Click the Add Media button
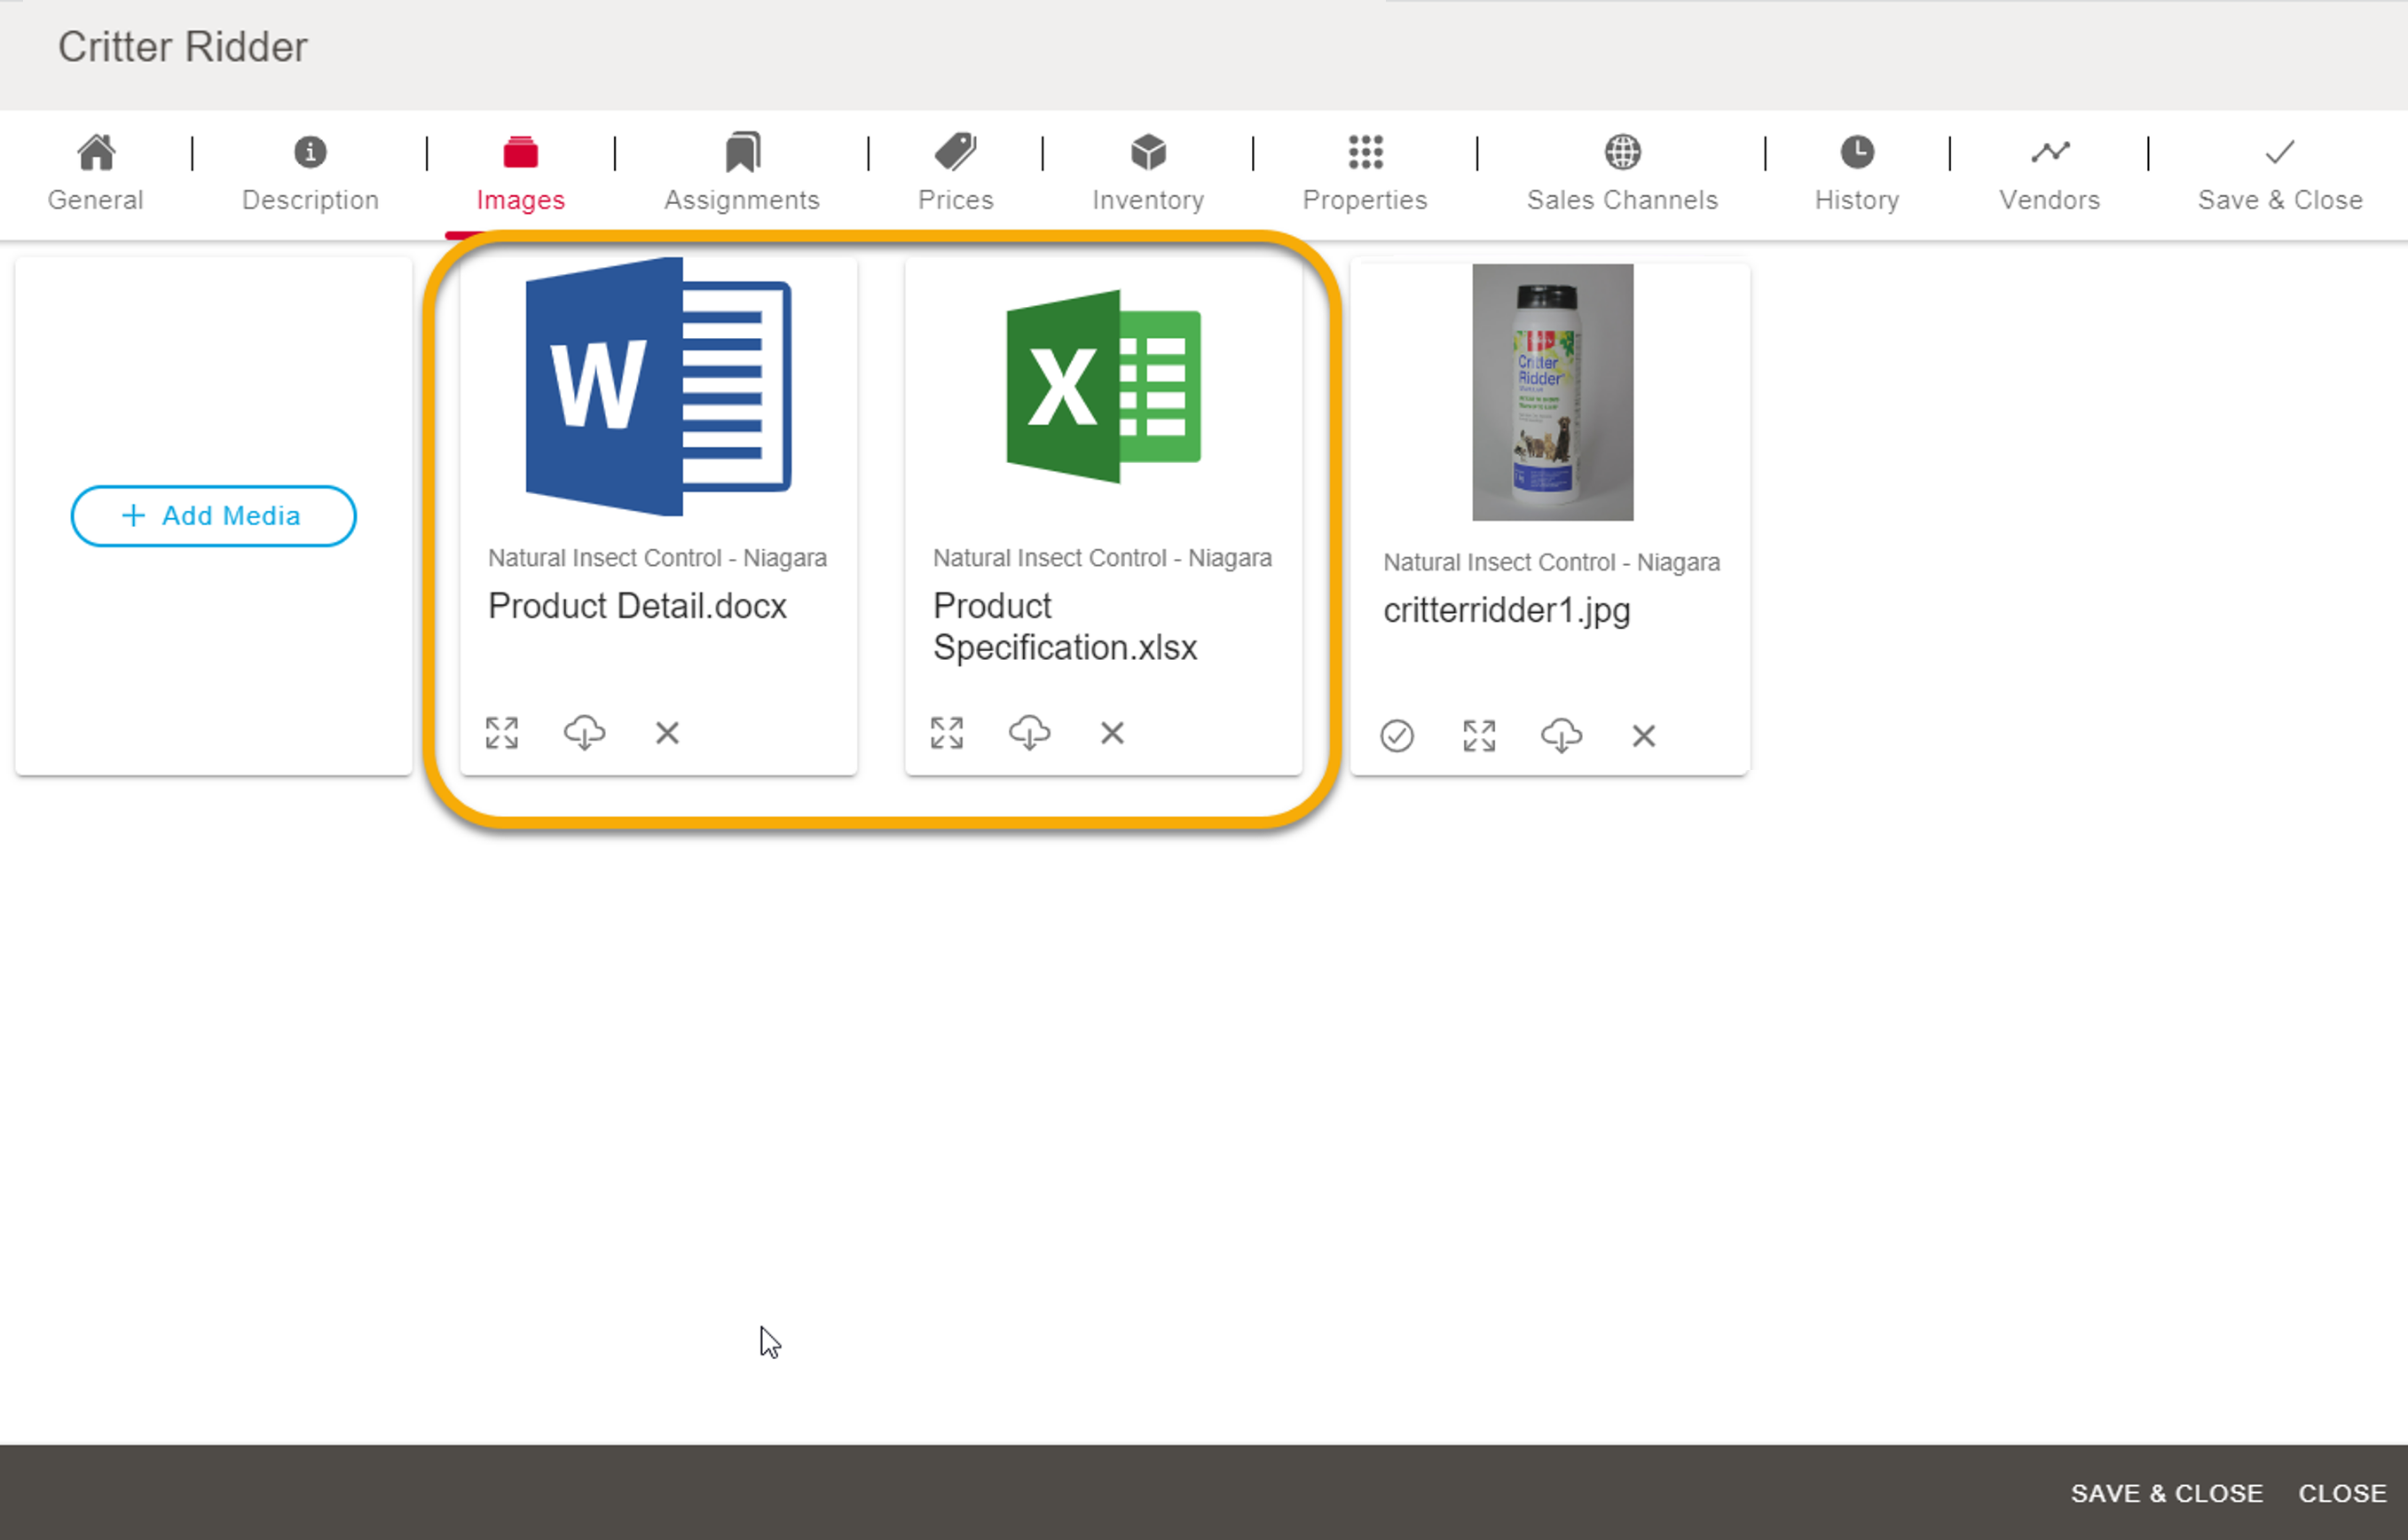Image resolution: width=2408 pixels, height=1540 pixels. tap(213, 516)
